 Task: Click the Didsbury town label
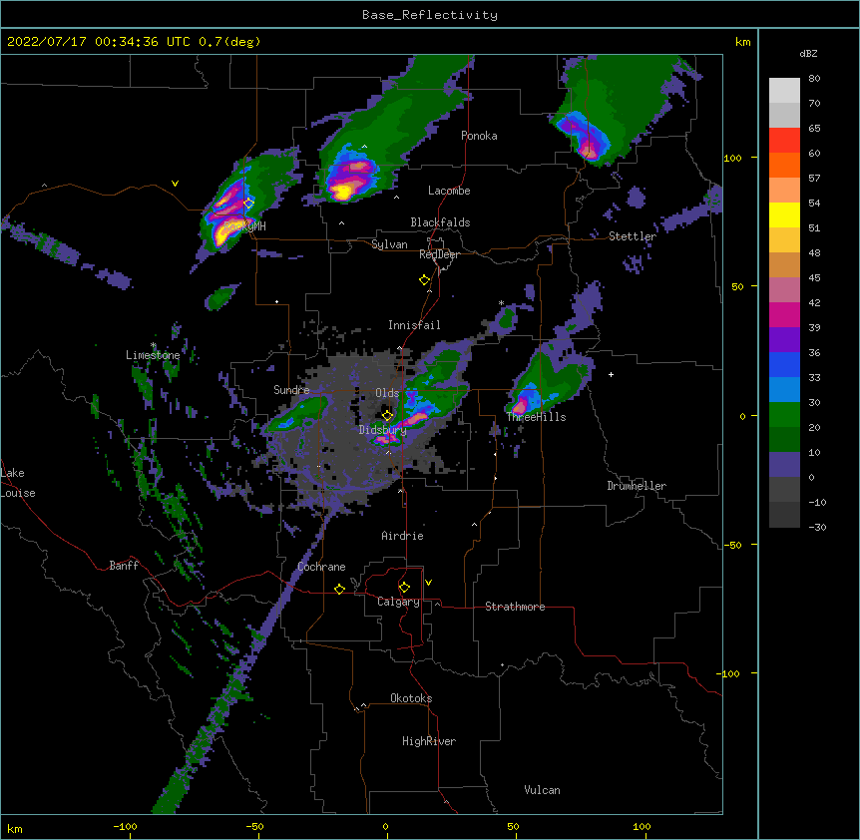[x=383, y=430]
